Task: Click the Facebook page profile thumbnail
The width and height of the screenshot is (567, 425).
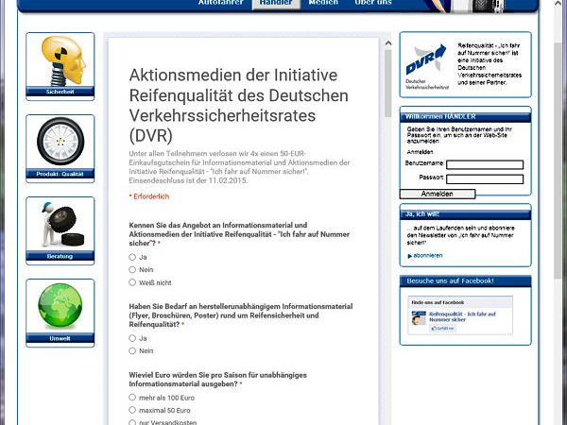Action: click(x=419, y=317)
